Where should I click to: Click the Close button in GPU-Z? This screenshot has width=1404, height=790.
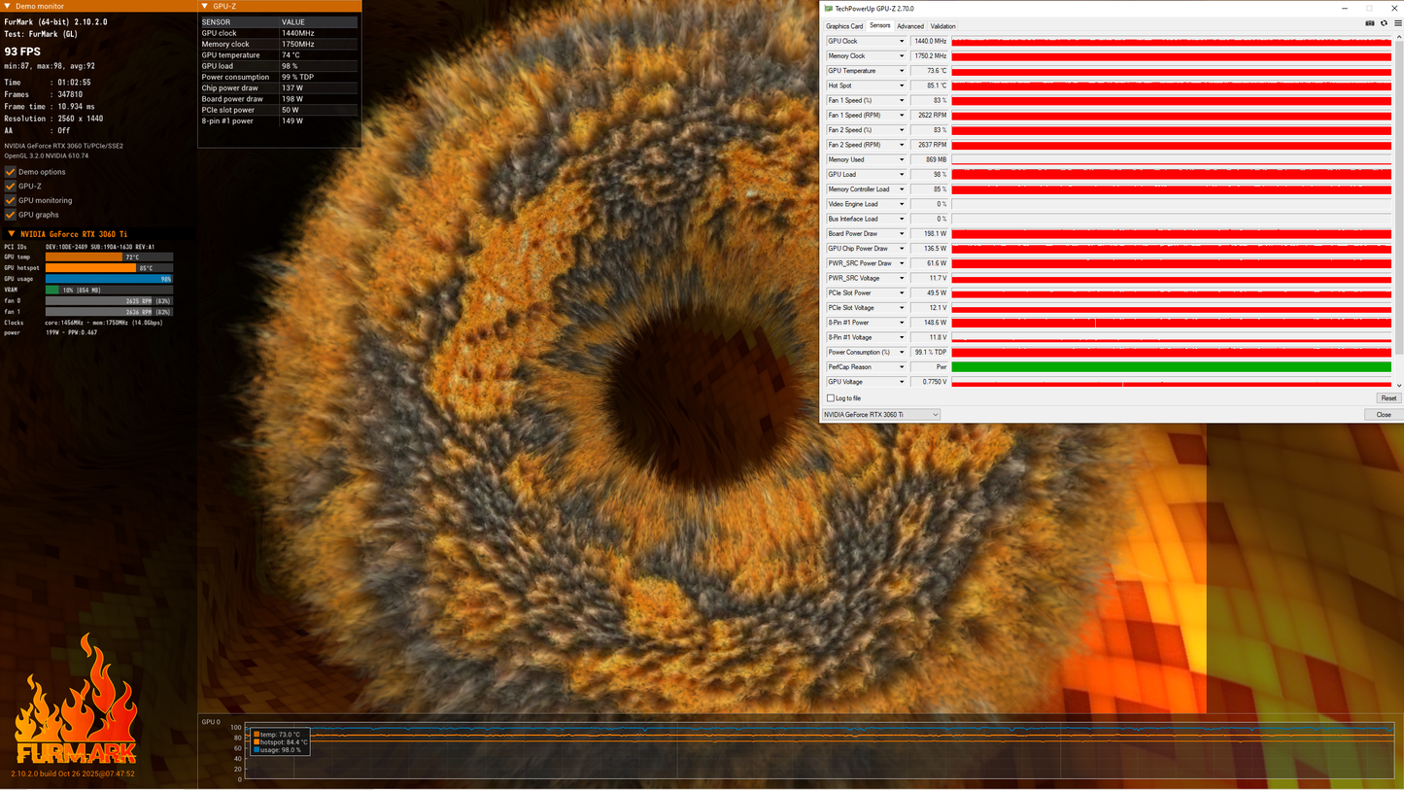point(1384,415)
